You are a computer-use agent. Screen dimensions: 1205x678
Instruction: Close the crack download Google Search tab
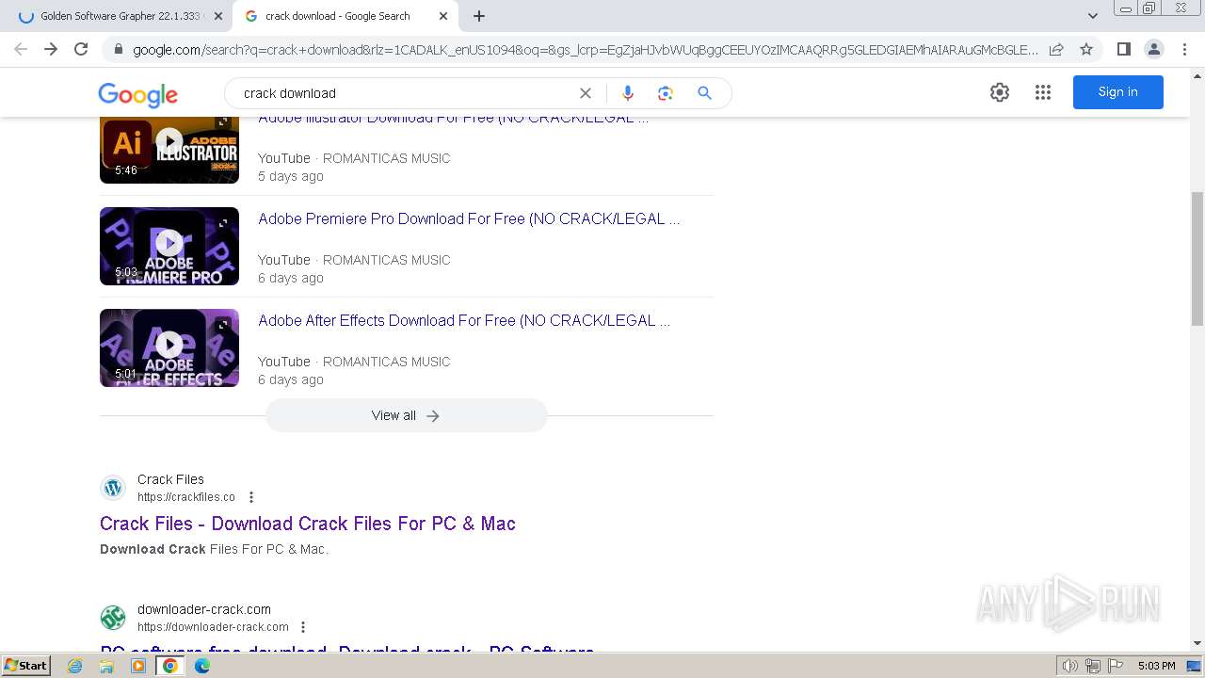pyautogui.click(x=443, y=16)
